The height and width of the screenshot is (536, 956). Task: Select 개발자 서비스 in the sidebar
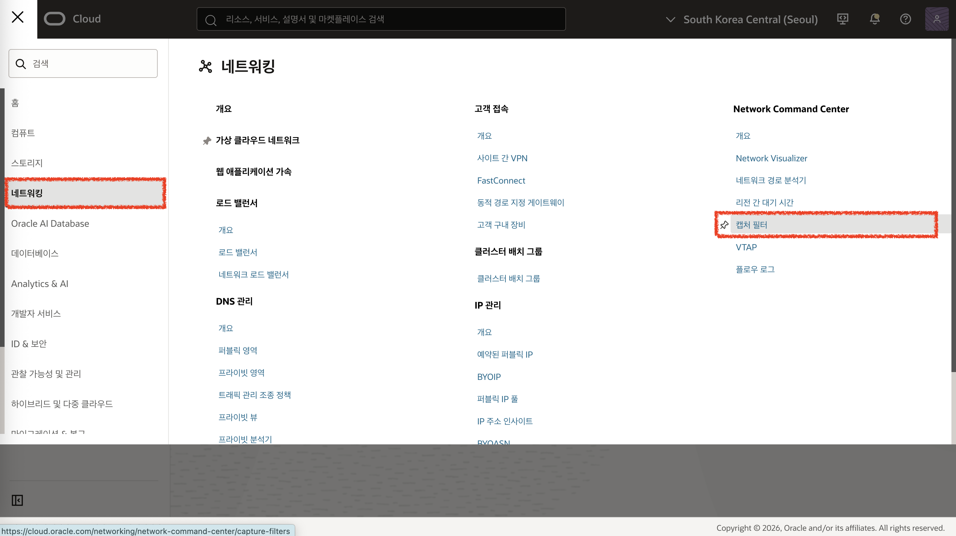coord(36,314)
